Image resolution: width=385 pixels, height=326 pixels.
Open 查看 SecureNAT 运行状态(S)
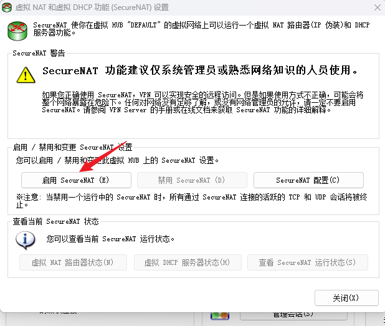(307, 262)
